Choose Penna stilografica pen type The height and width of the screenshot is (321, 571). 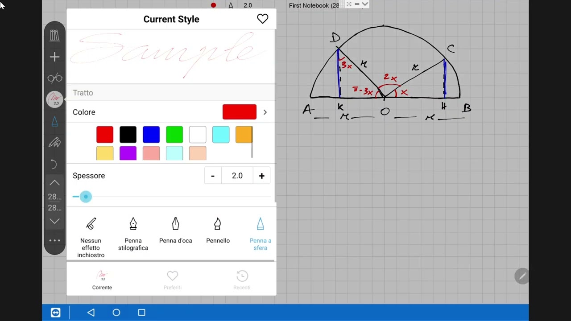click(x=133, y=235)
